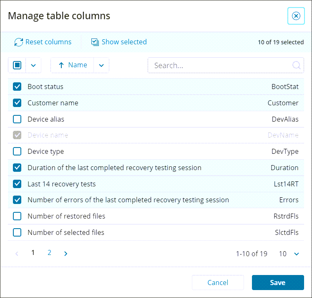This screenshot has width=312, height=298.
Task: Enable the Device alias checkbox
Action: point(17,119)
